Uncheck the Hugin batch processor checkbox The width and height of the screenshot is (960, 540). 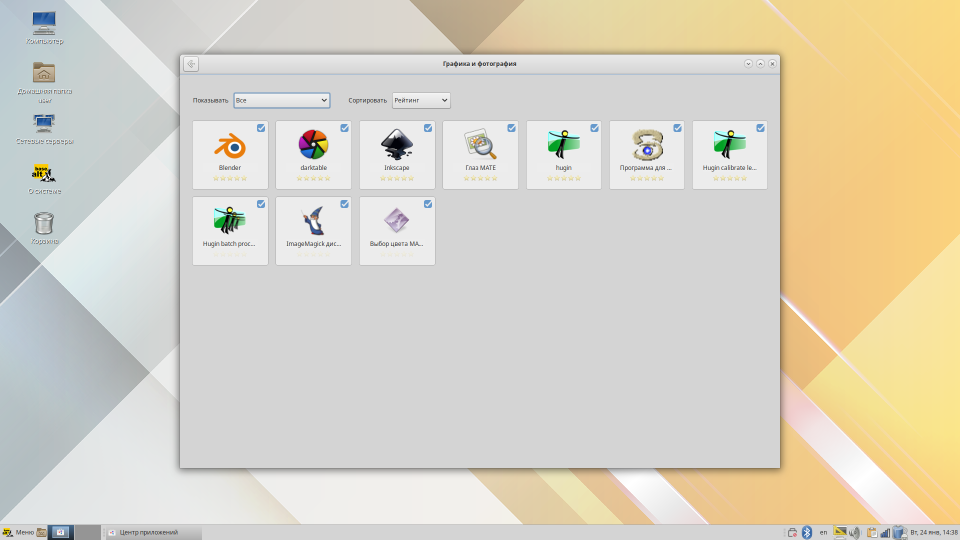[261, 204]
